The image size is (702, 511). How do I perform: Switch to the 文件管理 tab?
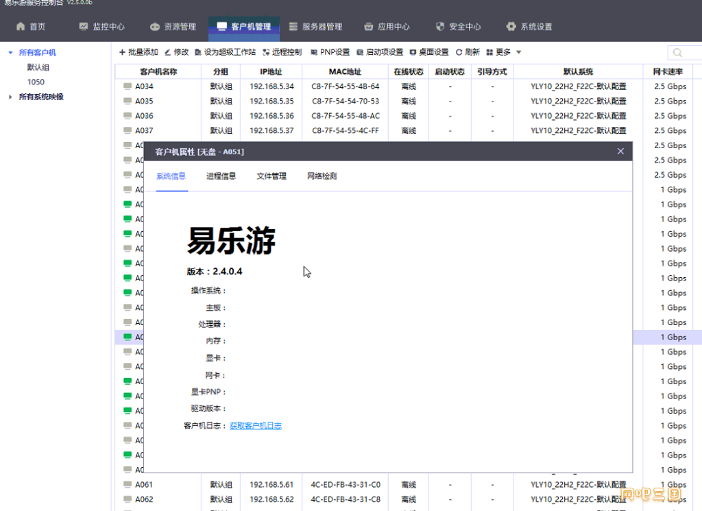coord(271,176)
